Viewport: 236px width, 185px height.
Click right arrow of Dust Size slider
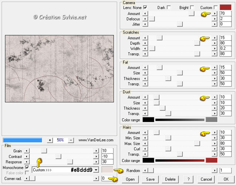click(214, 103)
